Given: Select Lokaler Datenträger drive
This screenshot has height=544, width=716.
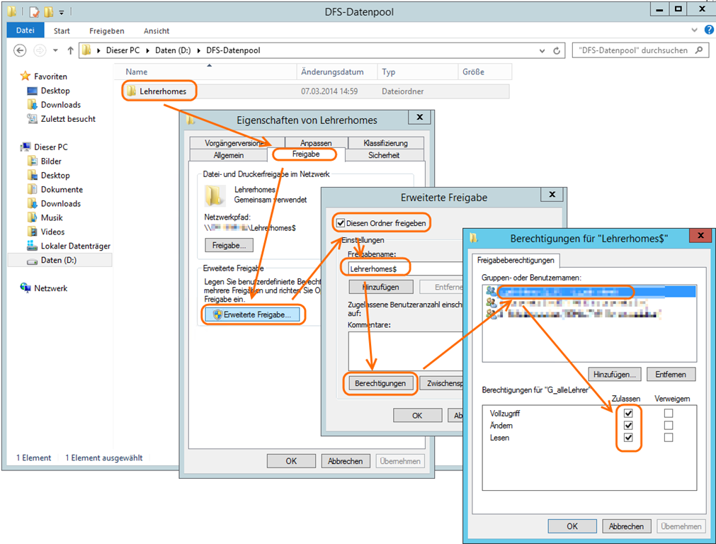Looking at the screenshot, I should click(75, 246).
